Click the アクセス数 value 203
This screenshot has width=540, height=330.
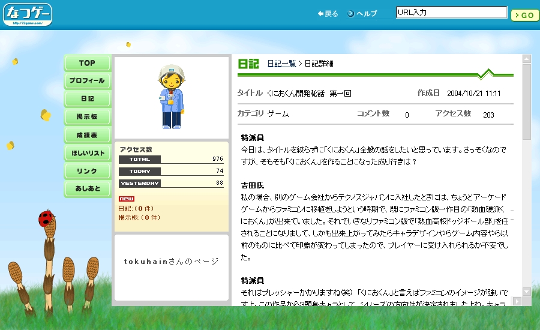pos(488,115)
